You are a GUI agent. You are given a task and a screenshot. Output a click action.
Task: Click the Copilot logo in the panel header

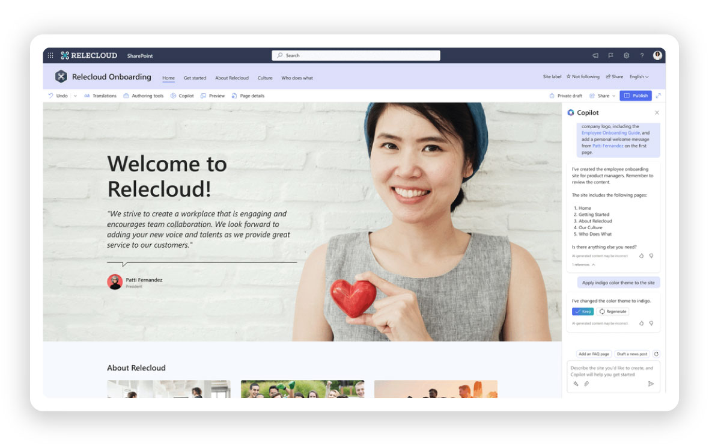(x=571, y=112)
